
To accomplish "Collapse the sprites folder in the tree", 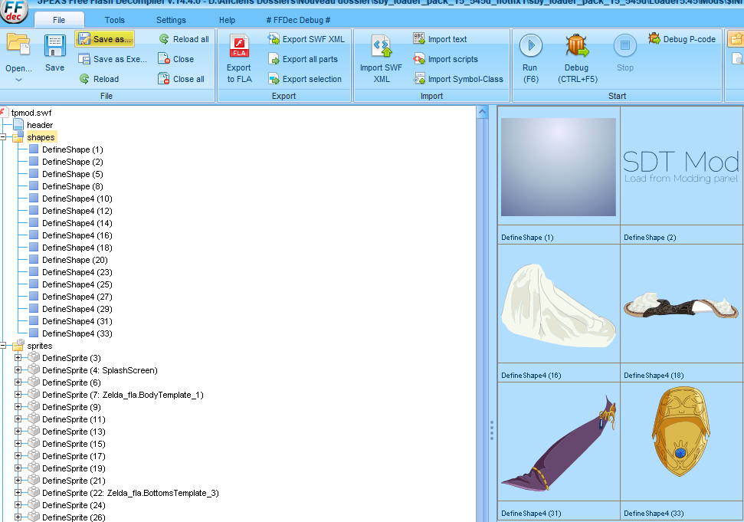I will [x=4, y=346].
